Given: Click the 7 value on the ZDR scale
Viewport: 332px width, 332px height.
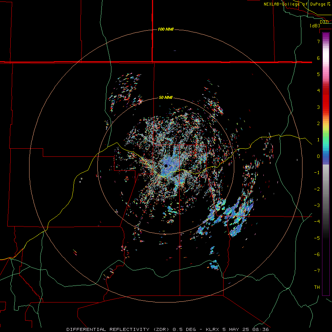Looking at the screenshot, I should 318,41.
